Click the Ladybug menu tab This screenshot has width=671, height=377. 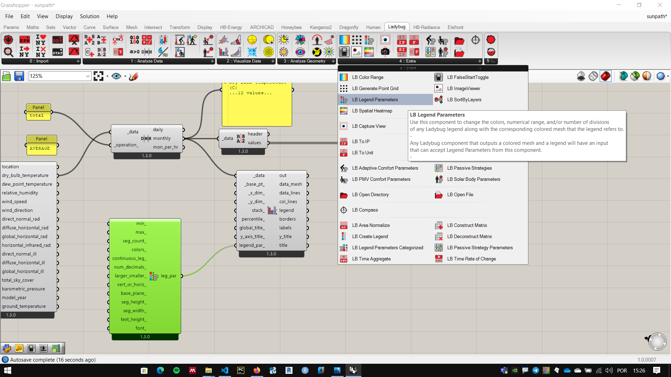pos(396,27)
